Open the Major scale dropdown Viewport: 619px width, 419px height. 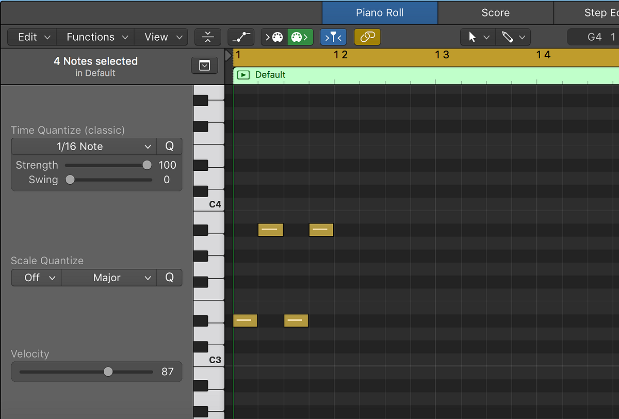(x=109, y=278)
